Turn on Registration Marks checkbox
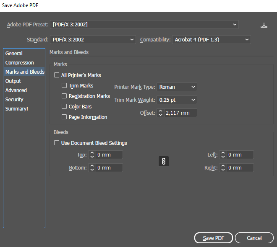The height and width of the screenshot is (247, 277). point(64,96)
